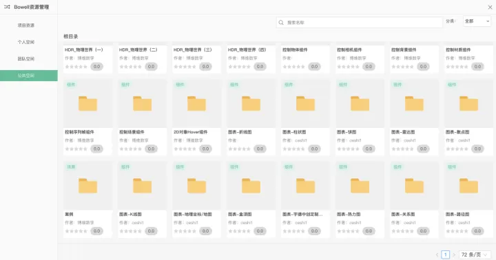
Task: Click the author line of 控制场景组件
Action: 134,140
